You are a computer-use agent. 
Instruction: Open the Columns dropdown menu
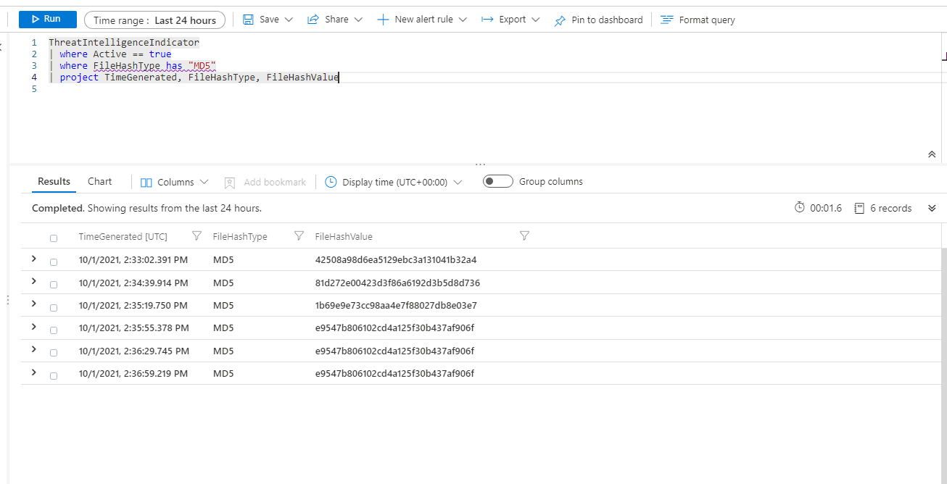175,182
